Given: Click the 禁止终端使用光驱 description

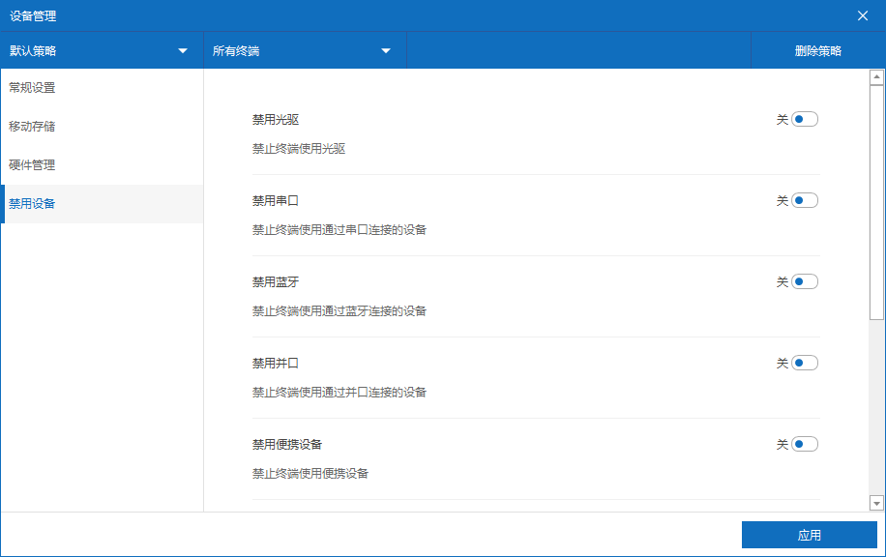Looking at the screenshot, I should click(299, 149).
